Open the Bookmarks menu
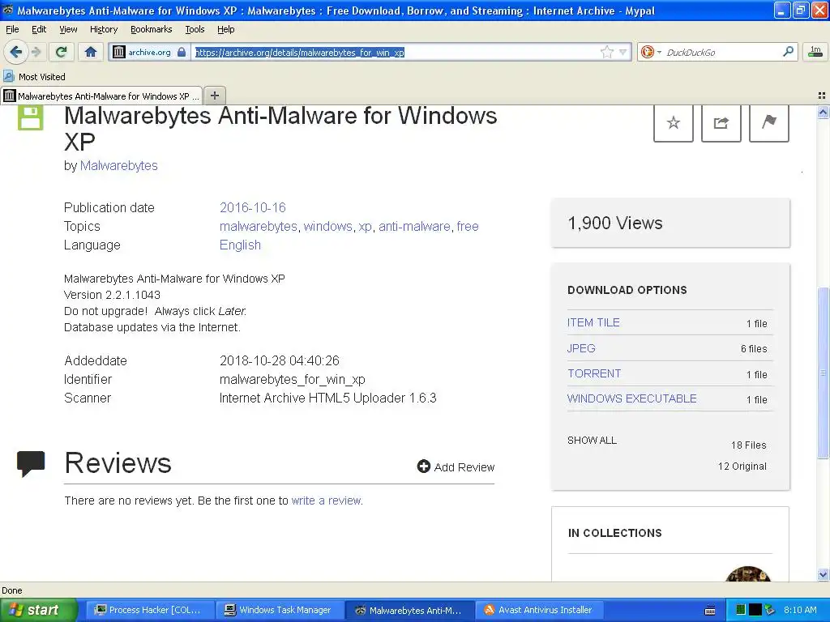 coord(151,30)
